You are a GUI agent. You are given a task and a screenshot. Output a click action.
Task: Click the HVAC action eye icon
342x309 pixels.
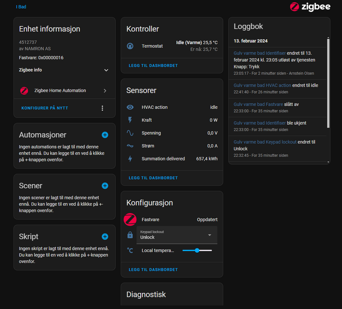click(x=130, y=107)
